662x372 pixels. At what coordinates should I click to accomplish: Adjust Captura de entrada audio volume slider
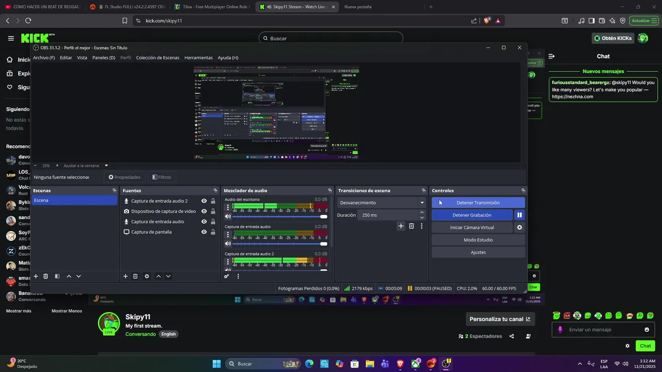pyautogui.click(x=280, y=244)
